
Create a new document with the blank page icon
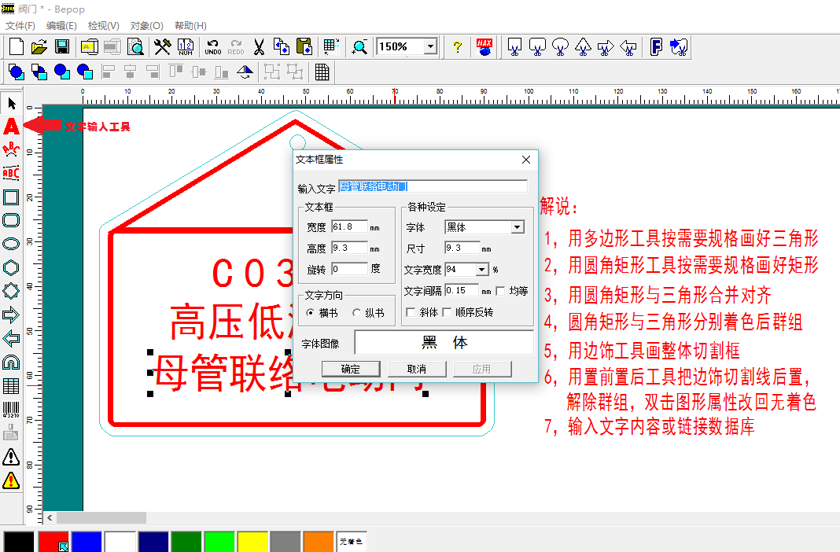coord(16,47)
